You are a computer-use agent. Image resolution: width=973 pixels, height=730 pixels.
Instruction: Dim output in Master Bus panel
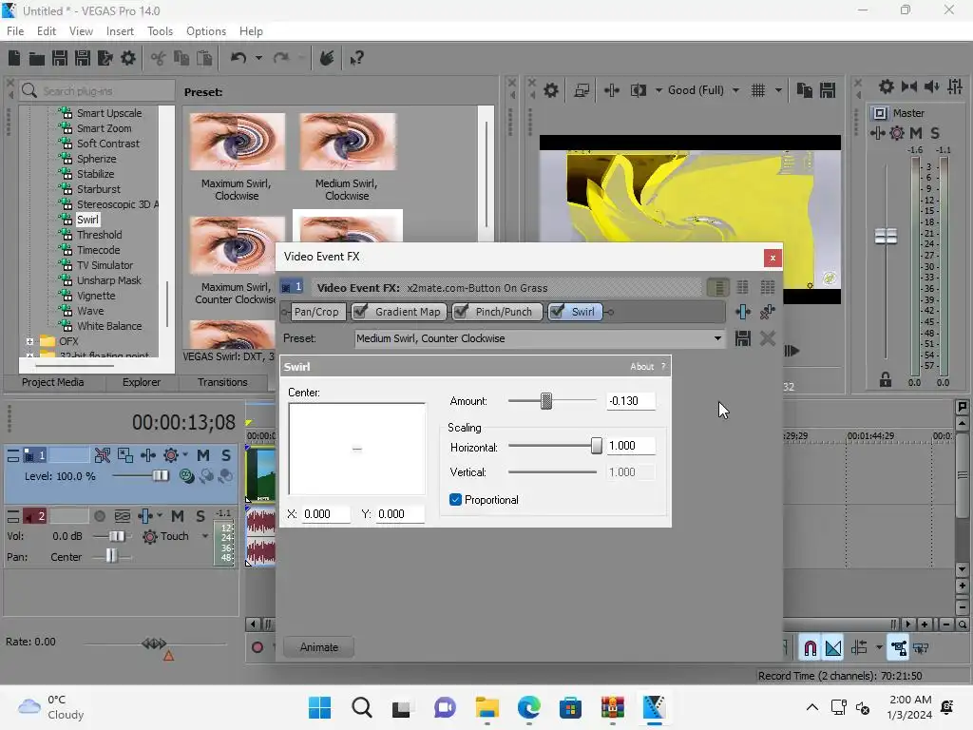[932, 86]
